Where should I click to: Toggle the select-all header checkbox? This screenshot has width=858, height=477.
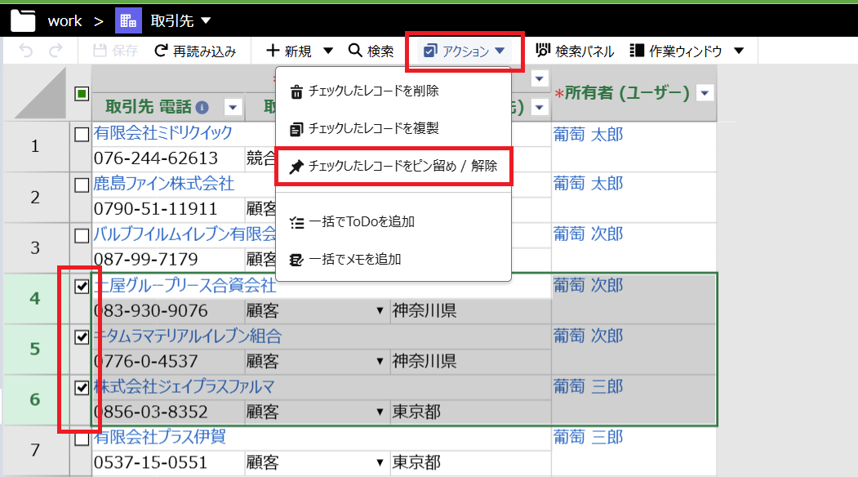(82, 94)
